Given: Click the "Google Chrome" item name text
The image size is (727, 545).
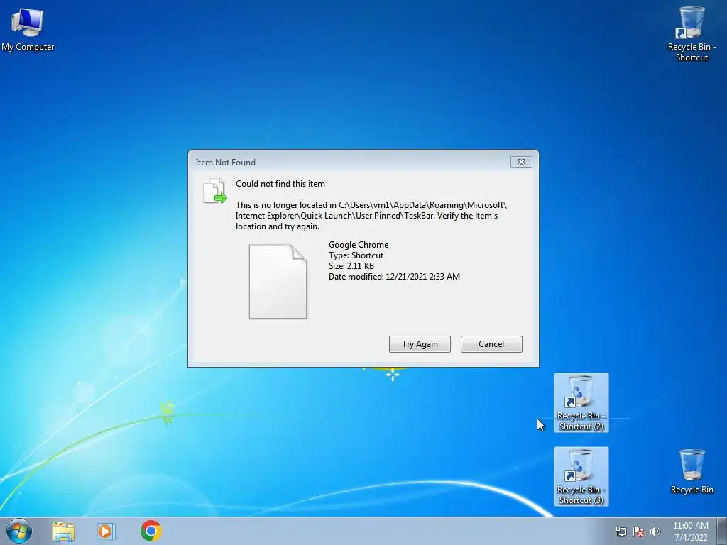Looking at the screenshot, I should click(x=359, y=245).
